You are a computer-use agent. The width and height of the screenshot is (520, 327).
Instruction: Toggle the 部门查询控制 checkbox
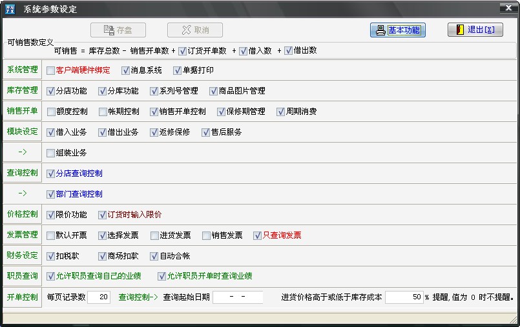(50, 194)
